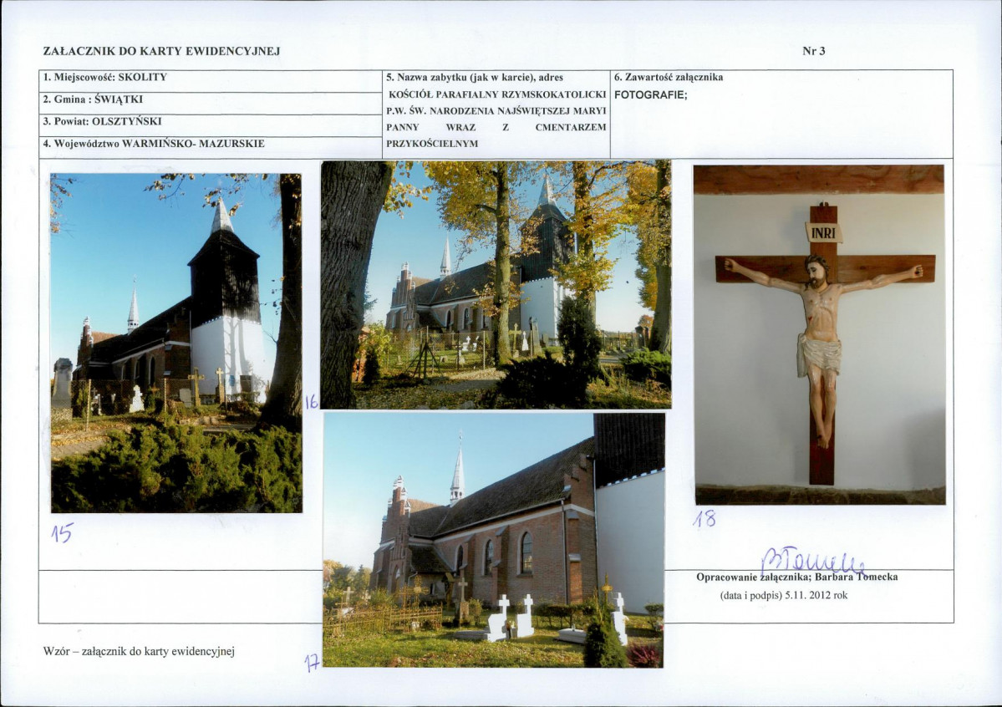Click the Wzór załącznik footer text
The width and height of the screenshot is (1002, 707).
[x=140, y=651]
